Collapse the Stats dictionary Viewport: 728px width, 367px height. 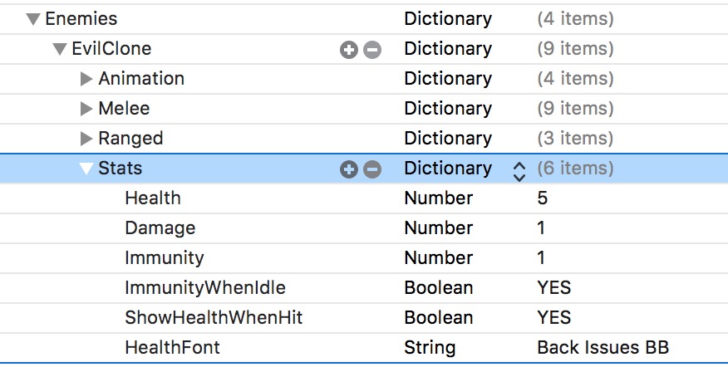[x=86, y=169]
